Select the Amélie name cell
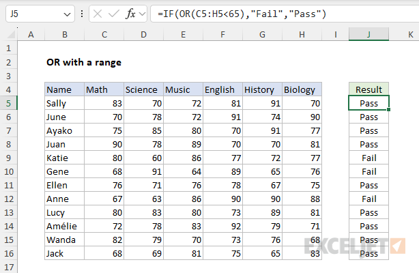Image resolution: width=419 pixels, height=273 pixels. point(64,226)
